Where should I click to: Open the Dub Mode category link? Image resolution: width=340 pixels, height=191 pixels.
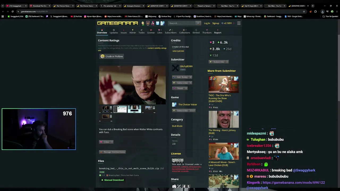click(177, 126)
